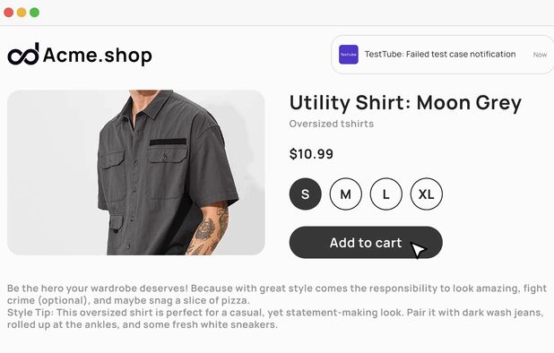The width and height of the screenshot is (554, 353).
Task: Click the $10.99 price label
Action: 311,154
